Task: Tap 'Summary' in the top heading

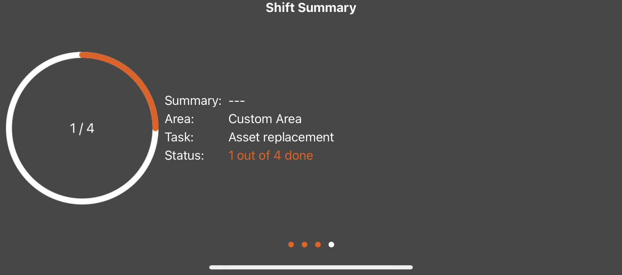Action: (x=327, y=8)
